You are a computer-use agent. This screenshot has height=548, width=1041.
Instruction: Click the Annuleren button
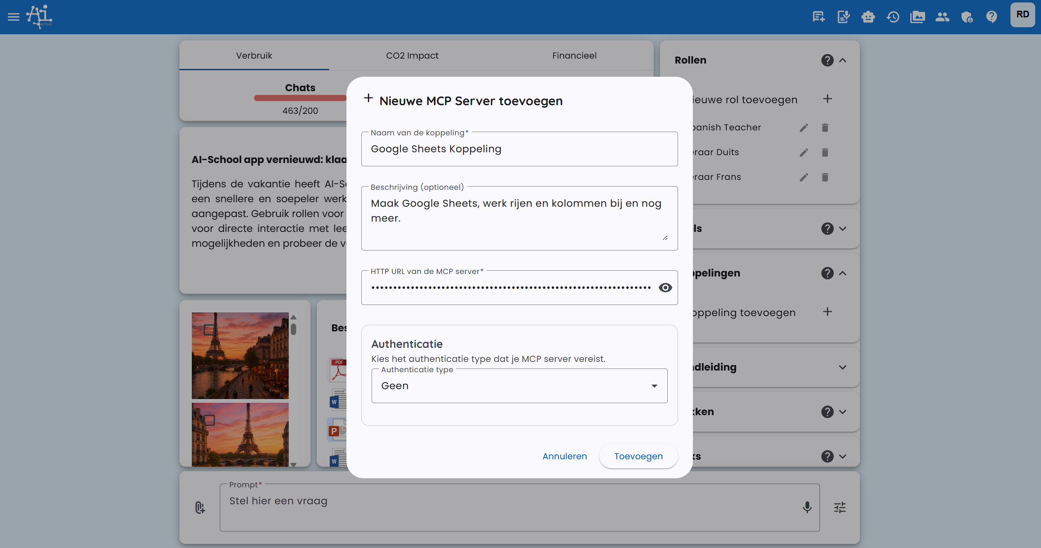click(x=564, y=456)
